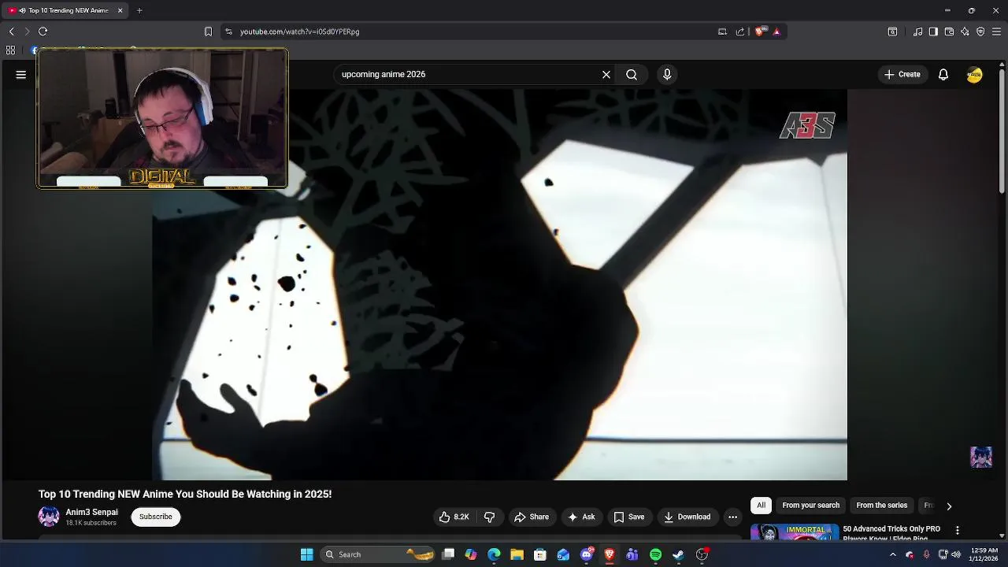Open Discord from taskbar

[x=586, y=554]
